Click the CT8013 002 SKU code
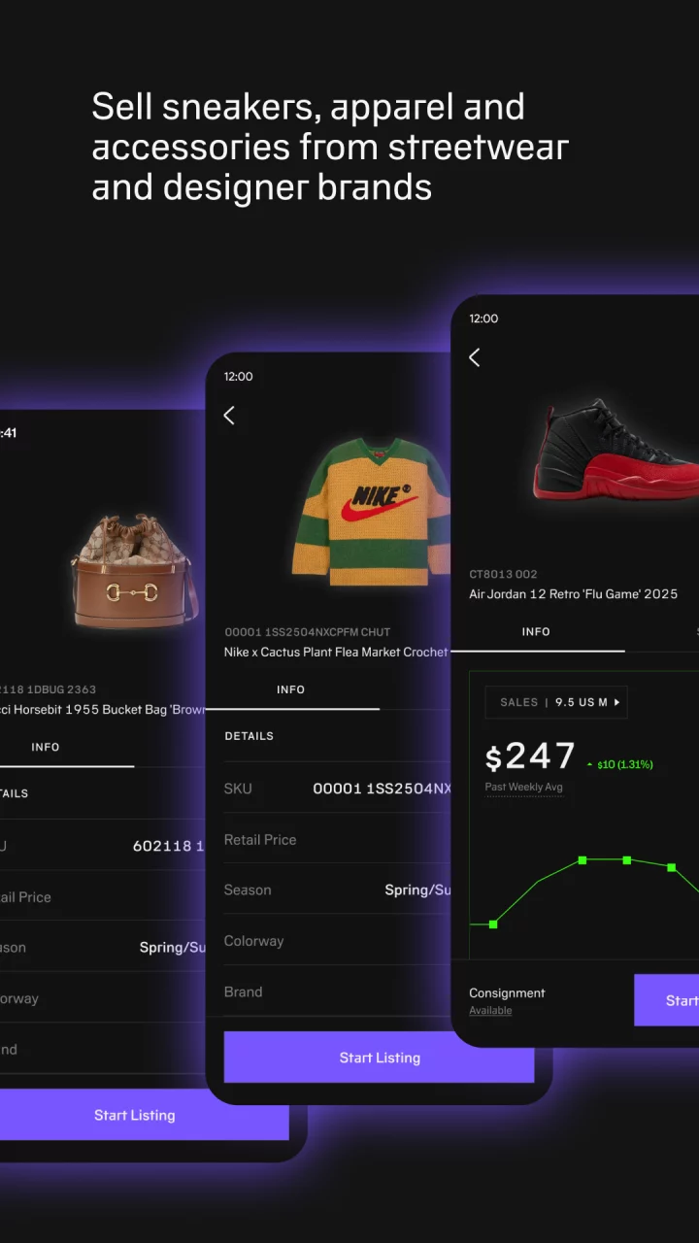 pyautogui.click(x=503, y=575)
